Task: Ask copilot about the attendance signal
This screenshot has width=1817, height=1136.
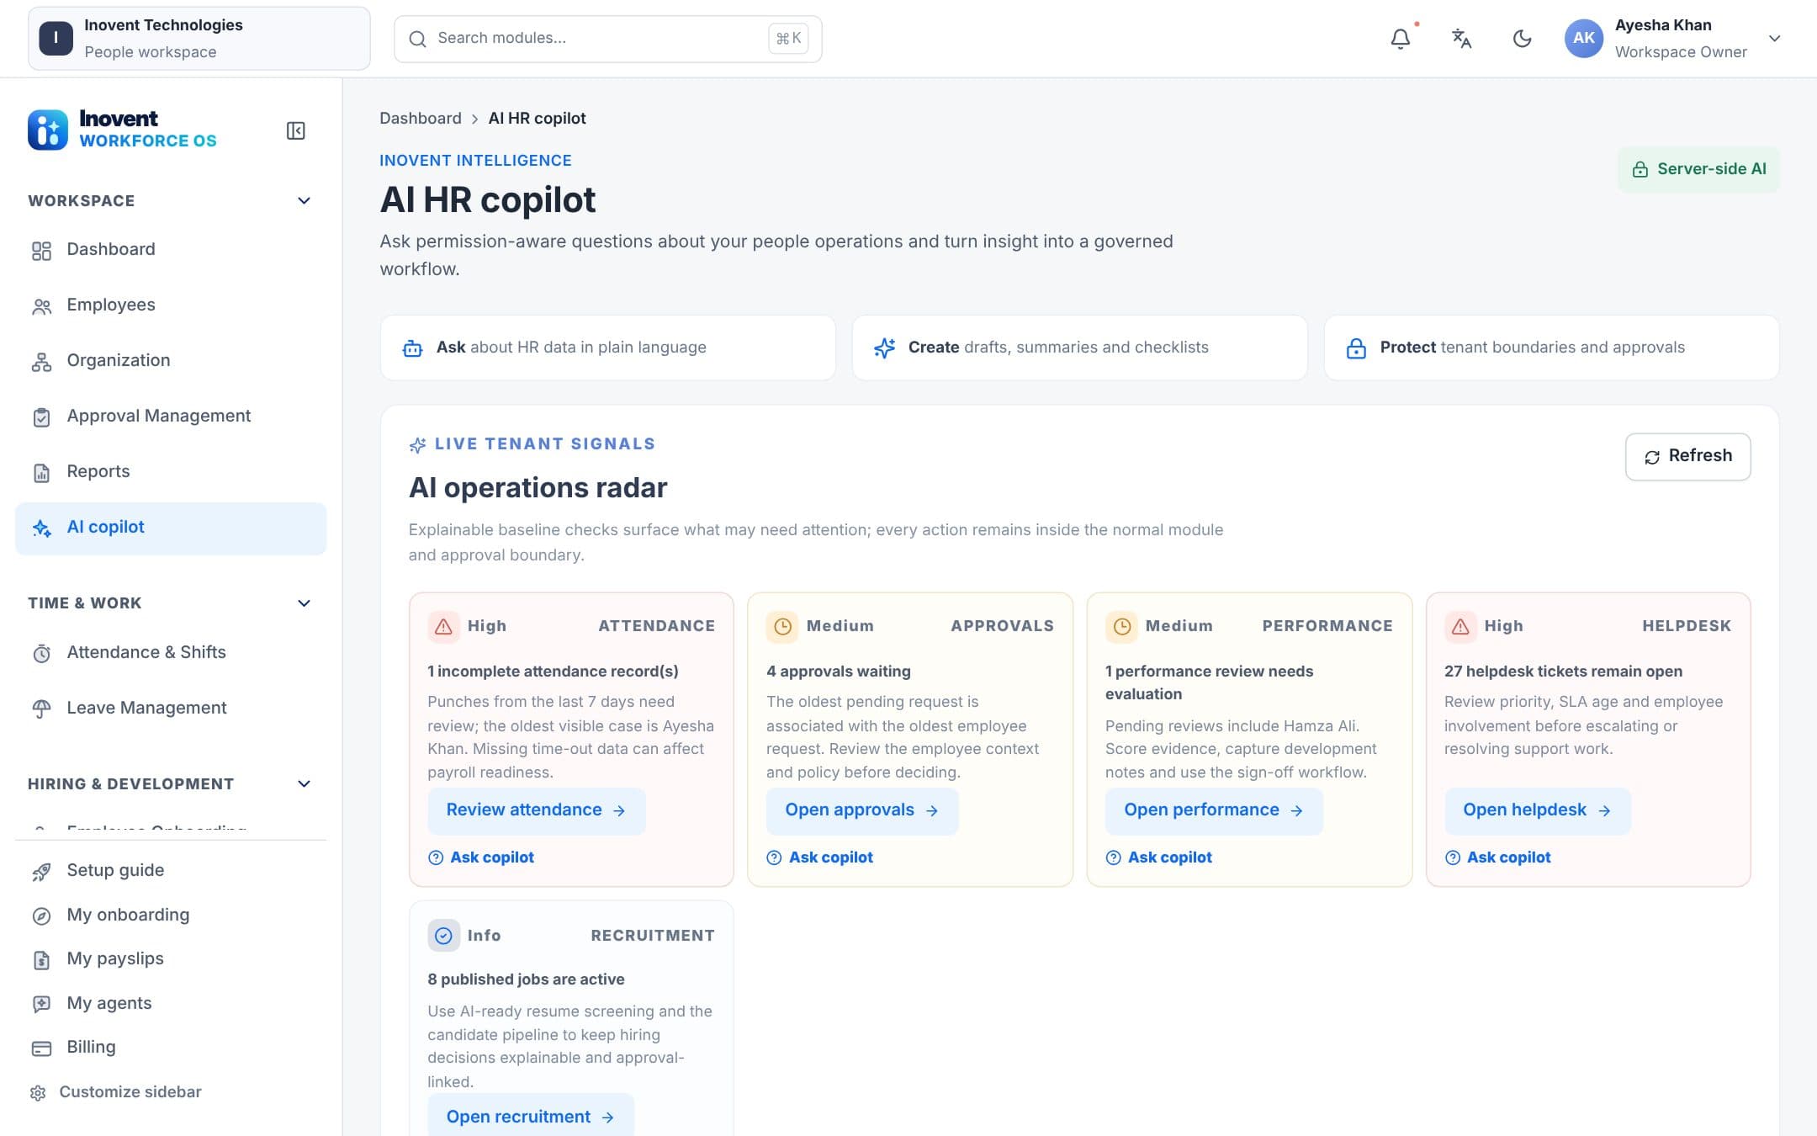Action: click(x=481, y=857)
